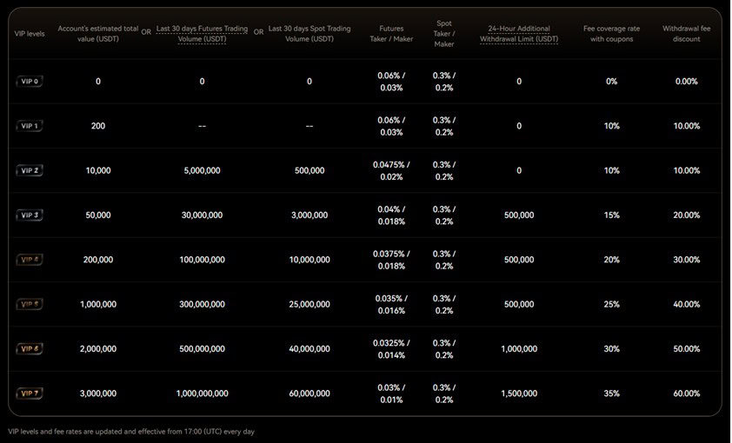This screenshot has height=443, width=732.
Task: Click the Last 30 days Futures Trading Volume header
Action: [x=202, y=34]
